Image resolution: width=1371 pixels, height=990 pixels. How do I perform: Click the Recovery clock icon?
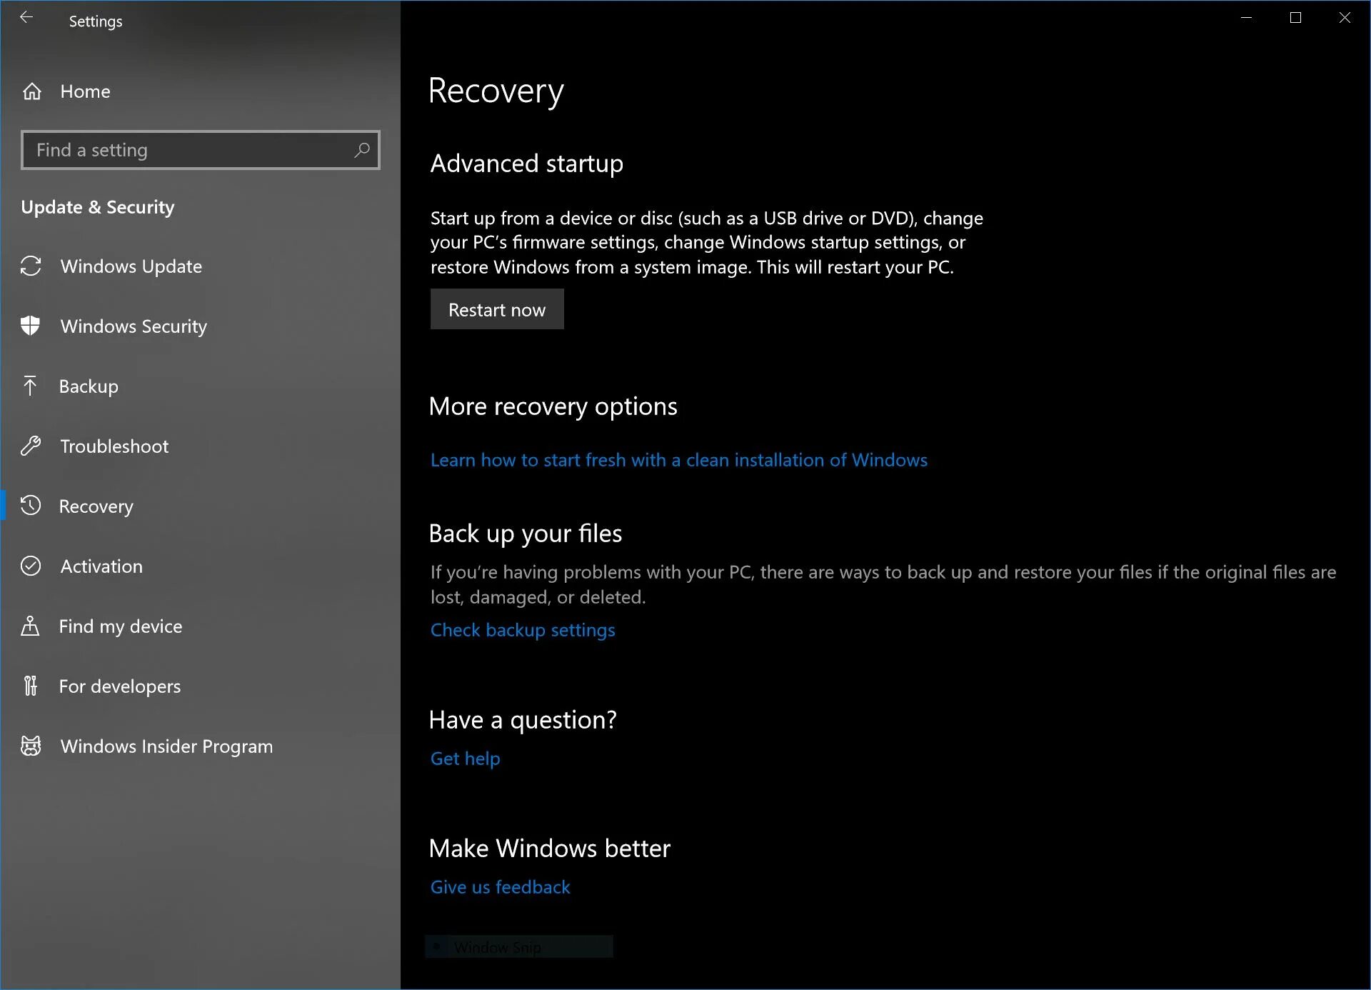pos(31,506)
